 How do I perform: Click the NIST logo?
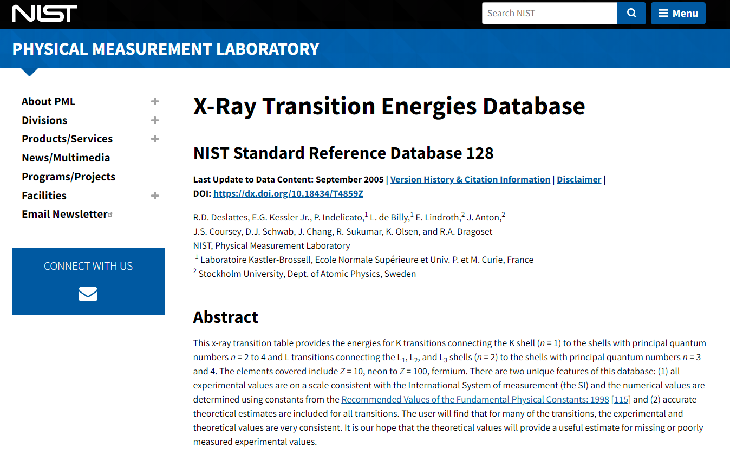click(x=44, y=14)
